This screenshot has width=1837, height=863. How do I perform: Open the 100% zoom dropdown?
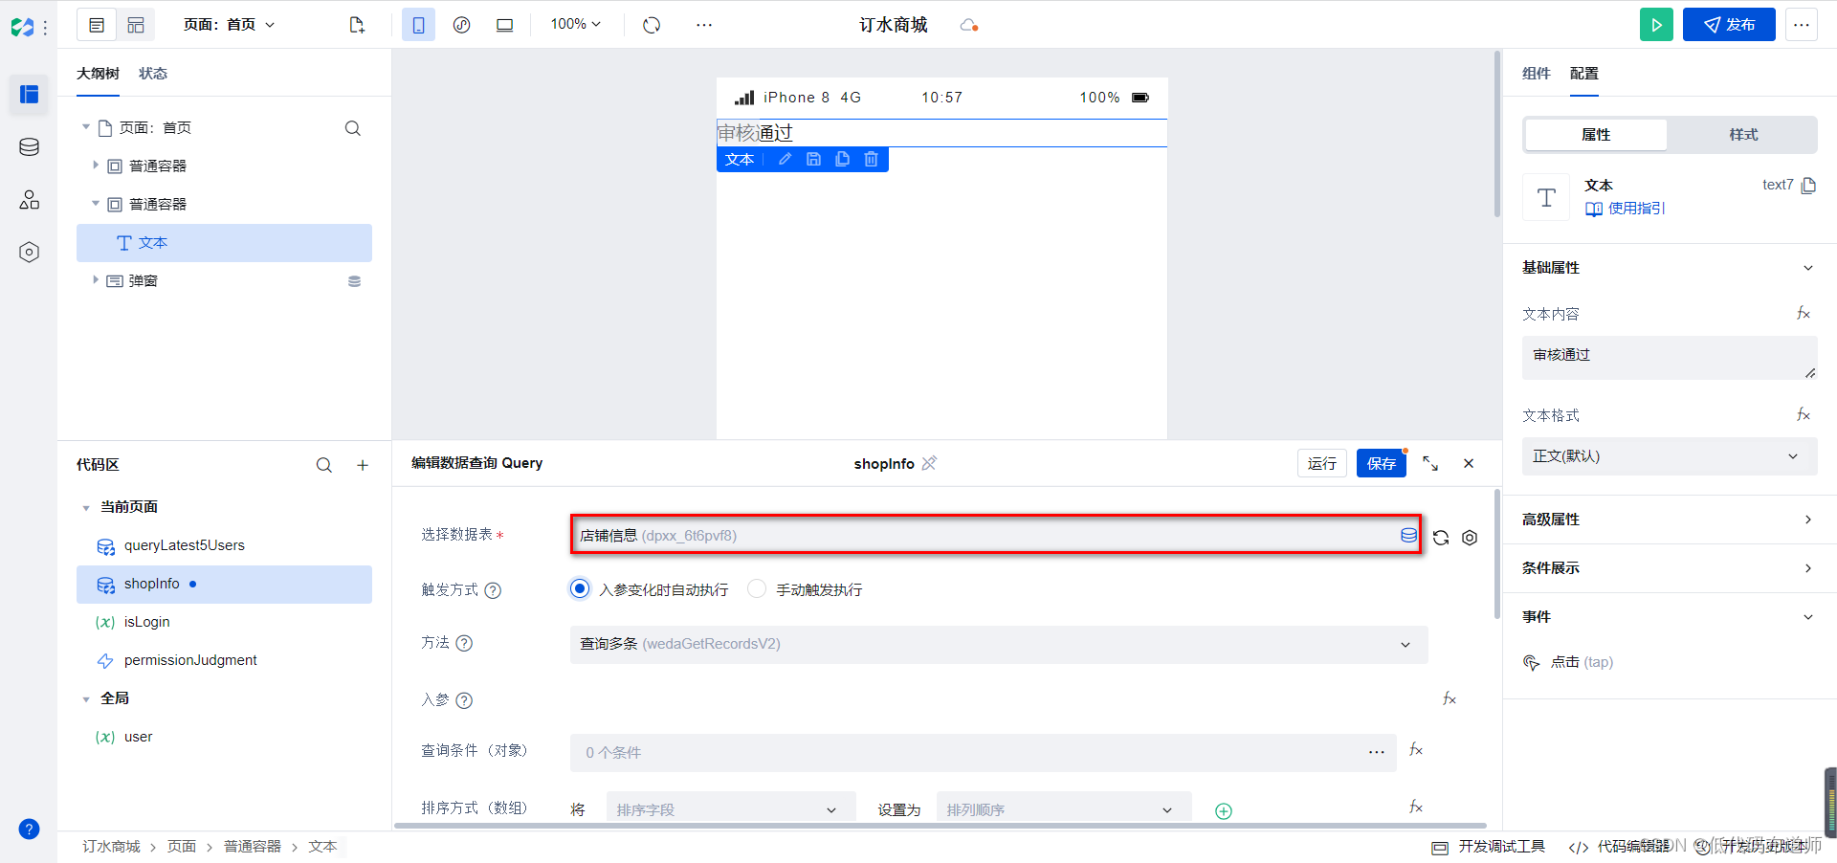point(575,24)
